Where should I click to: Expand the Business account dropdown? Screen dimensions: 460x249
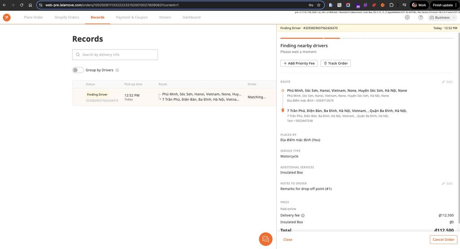coord(442,18)
